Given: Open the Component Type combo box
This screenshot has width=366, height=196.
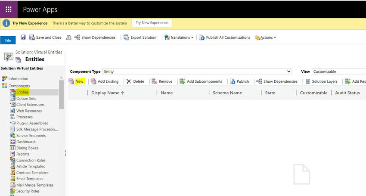Looking at the screenshot, I should pos(198,72).
